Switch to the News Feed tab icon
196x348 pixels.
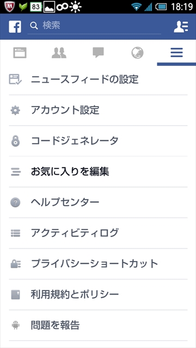click(20, 53)
